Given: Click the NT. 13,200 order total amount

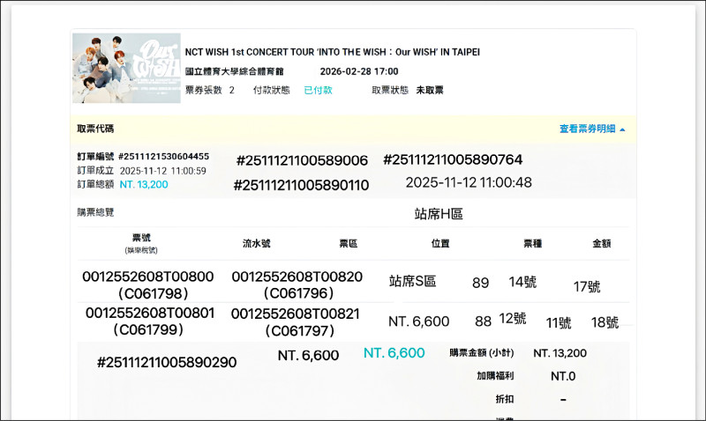Looking at the screenshot, I should (x=143, y=184).
